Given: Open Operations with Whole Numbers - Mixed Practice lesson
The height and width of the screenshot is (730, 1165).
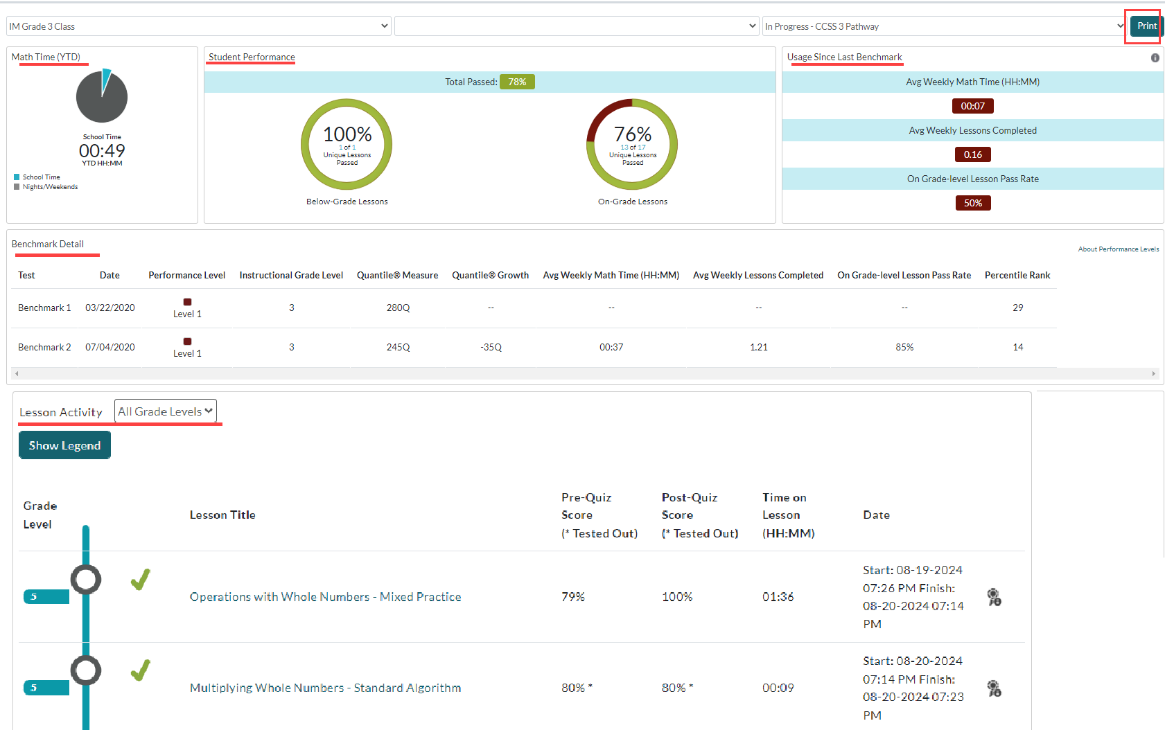Looking at the screenshot, I should pos(325,597).
